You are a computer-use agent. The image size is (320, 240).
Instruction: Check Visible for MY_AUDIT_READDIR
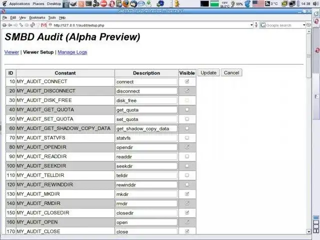(187, 156)
